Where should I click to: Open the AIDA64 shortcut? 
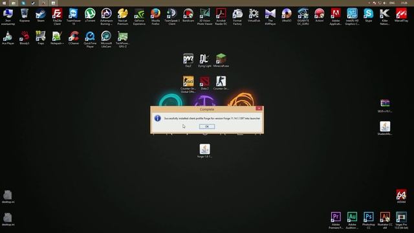[x=401, y=196]
